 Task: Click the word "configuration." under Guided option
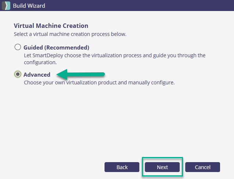tap(40, 62)
